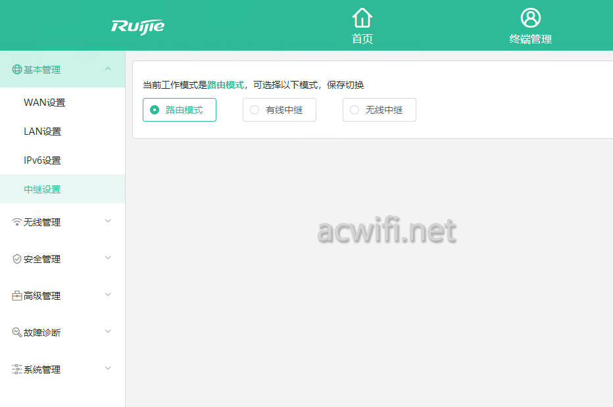
Task: Open 中继设置 in the sidebar
Action: 62,189
